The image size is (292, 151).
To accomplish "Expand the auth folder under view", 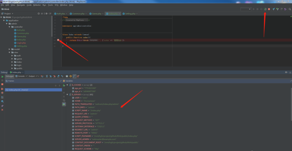I will point(12,55).
